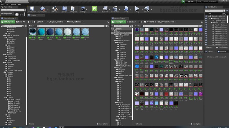The height and width of the screenshot is (128, 229).
Task: Go forward in Content Browser 1 history
Action: tap(31, 22)
